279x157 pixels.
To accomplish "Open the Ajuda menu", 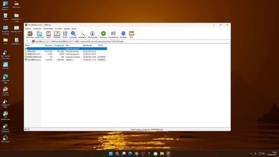I will [74, 28].
